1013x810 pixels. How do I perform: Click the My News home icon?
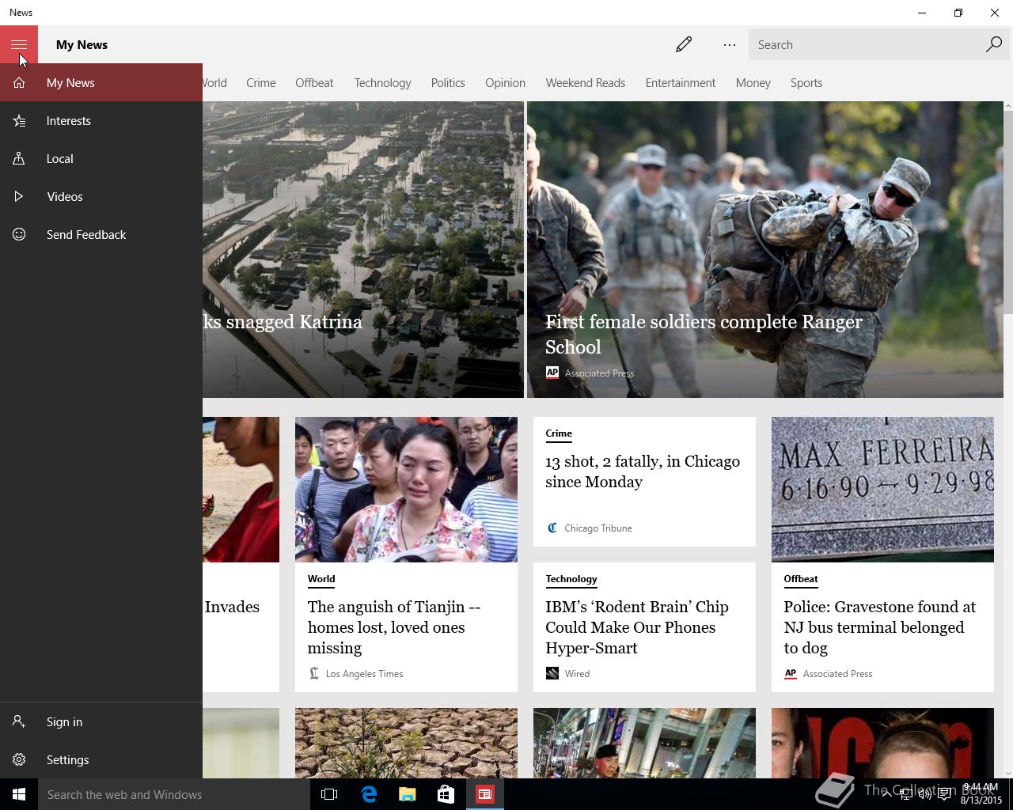click(19, 82)
